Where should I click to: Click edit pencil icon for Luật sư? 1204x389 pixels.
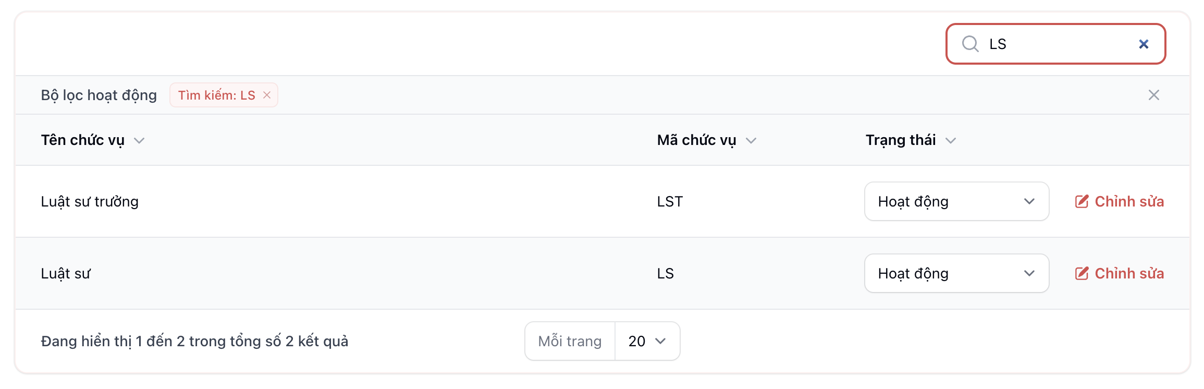coord(1082,274)
